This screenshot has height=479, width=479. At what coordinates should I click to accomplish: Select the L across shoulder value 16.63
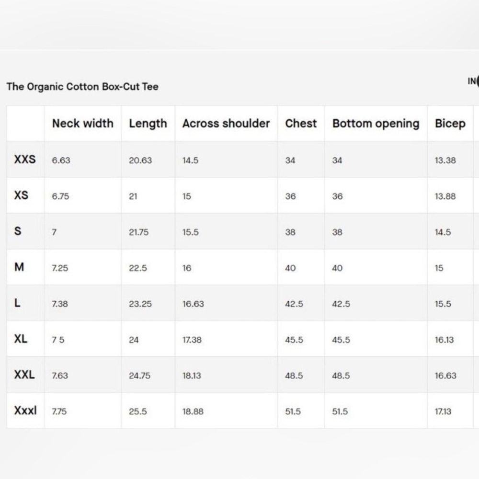(193, 304)
